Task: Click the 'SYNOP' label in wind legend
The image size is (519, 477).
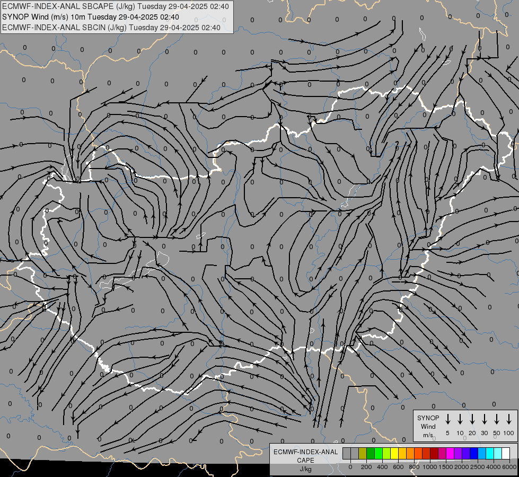Action: [x=428, y=418]
